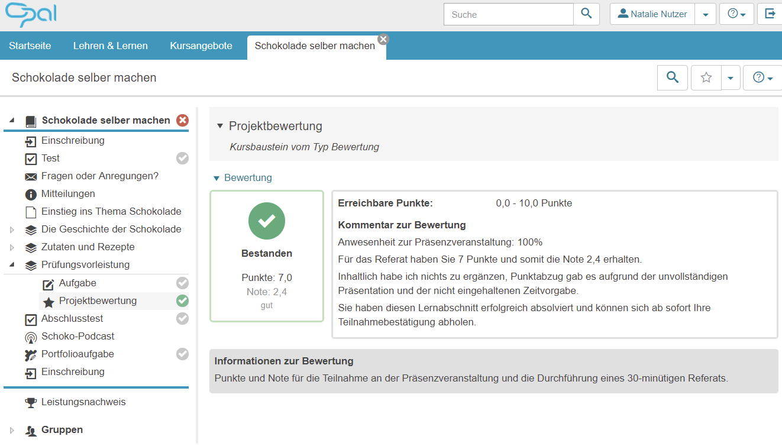The height and width of the screenshot is (446, 782).
Task: Expand Die Geschichte der Schokolade
Action: (x=11, y=229)
